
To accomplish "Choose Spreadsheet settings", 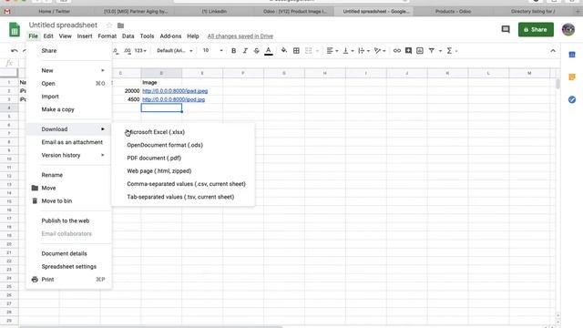I will 69,266.
